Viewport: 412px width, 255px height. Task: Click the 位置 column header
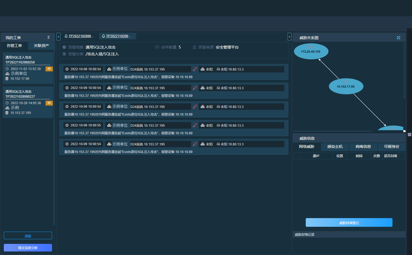(340, 156)
